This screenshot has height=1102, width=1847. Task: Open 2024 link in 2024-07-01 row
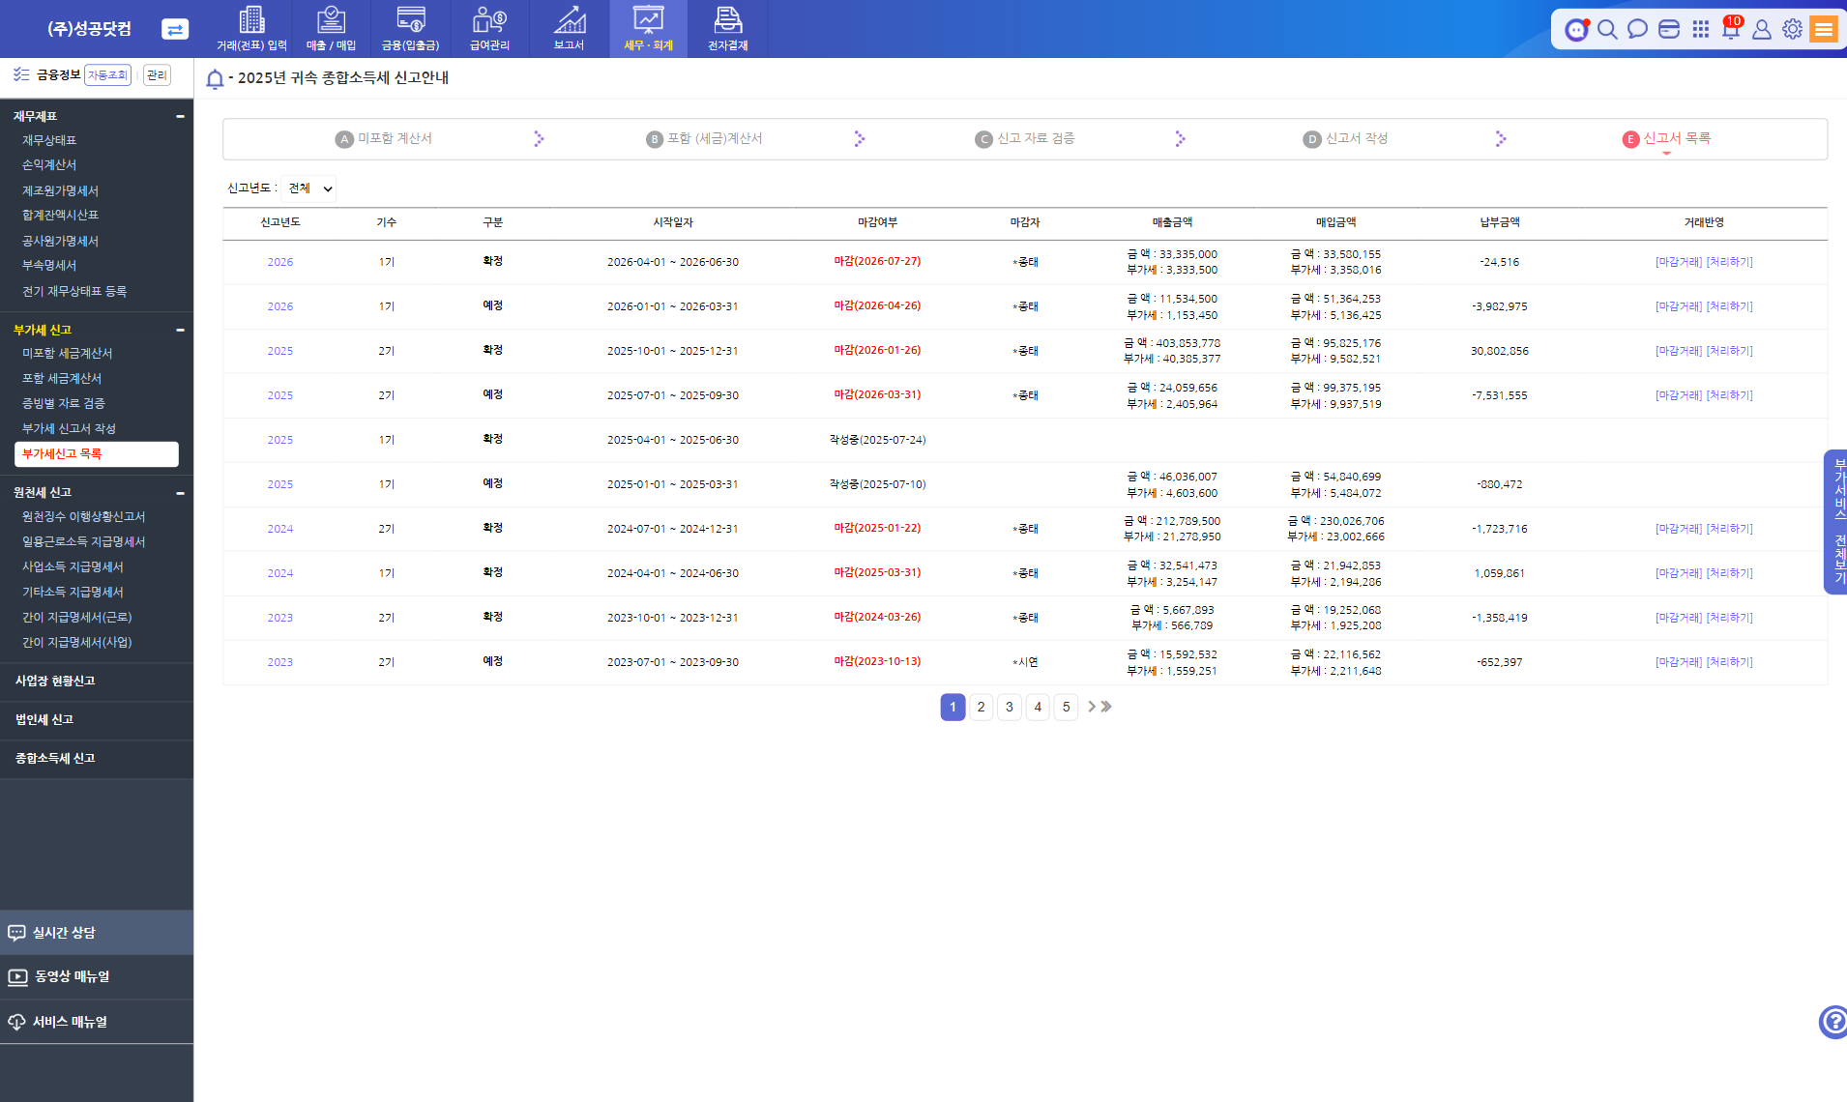[280, 529]
